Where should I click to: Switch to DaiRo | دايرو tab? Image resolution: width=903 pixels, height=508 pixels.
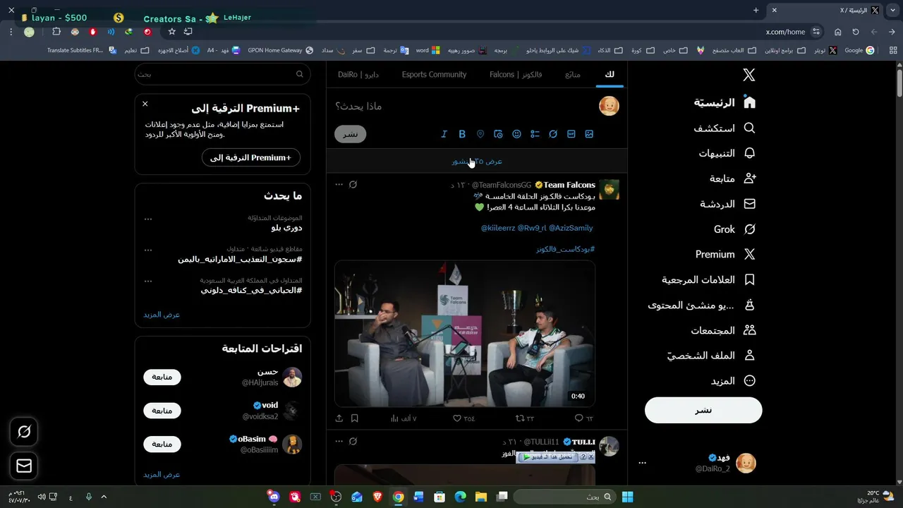point(358,75)
